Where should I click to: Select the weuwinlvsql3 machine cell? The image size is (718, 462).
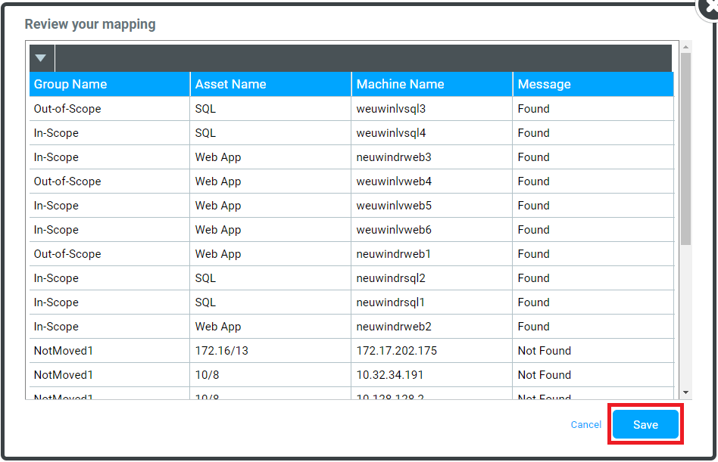pos(391,109)
